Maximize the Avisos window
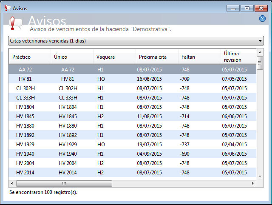This screenshot has width=272, height=205. tap(247, 9)
